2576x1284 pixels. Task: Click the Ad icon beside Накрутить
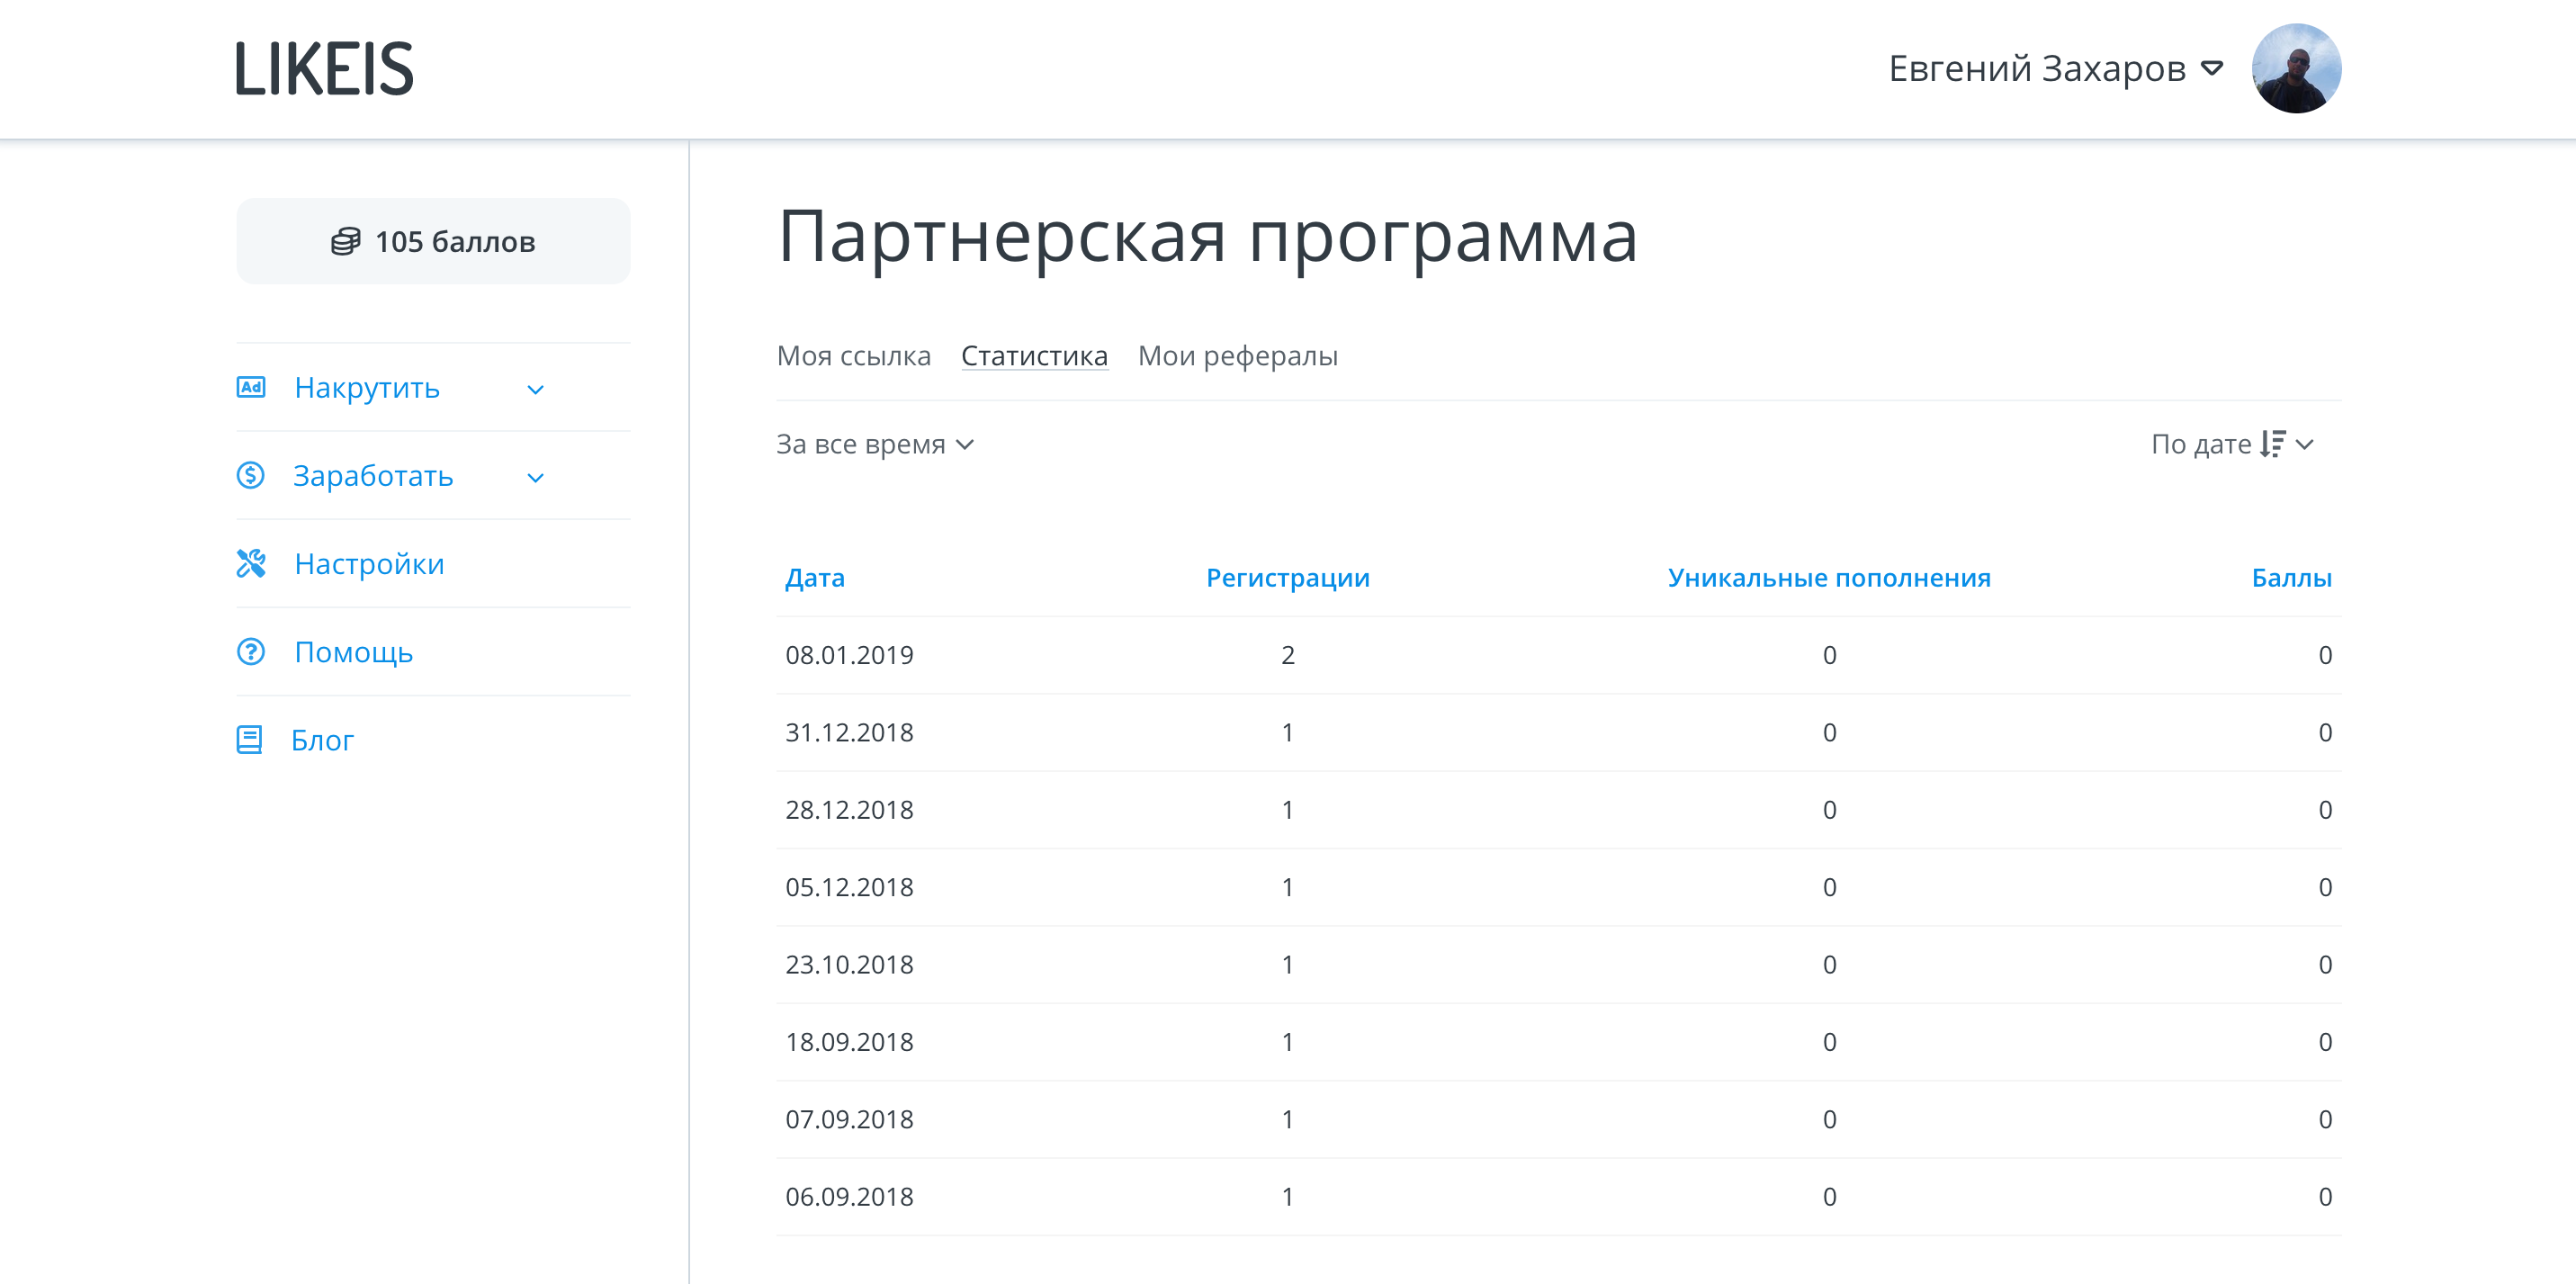coord(250,387)
